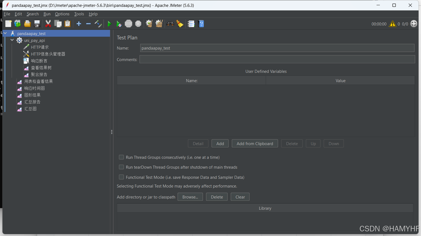Open the Help menu
This screenshot has height=236, width=421.
pyautogui.click(x=93, y=14)
